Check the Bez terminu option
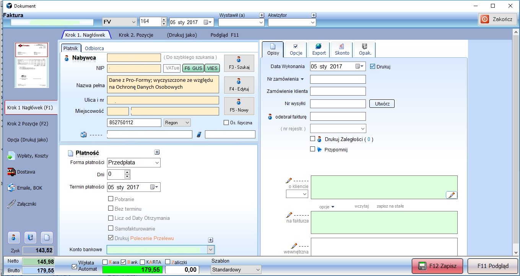520x276 pixels. click(x=111, y=208)
